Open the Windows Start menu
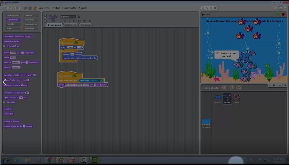 click(5, 160)
